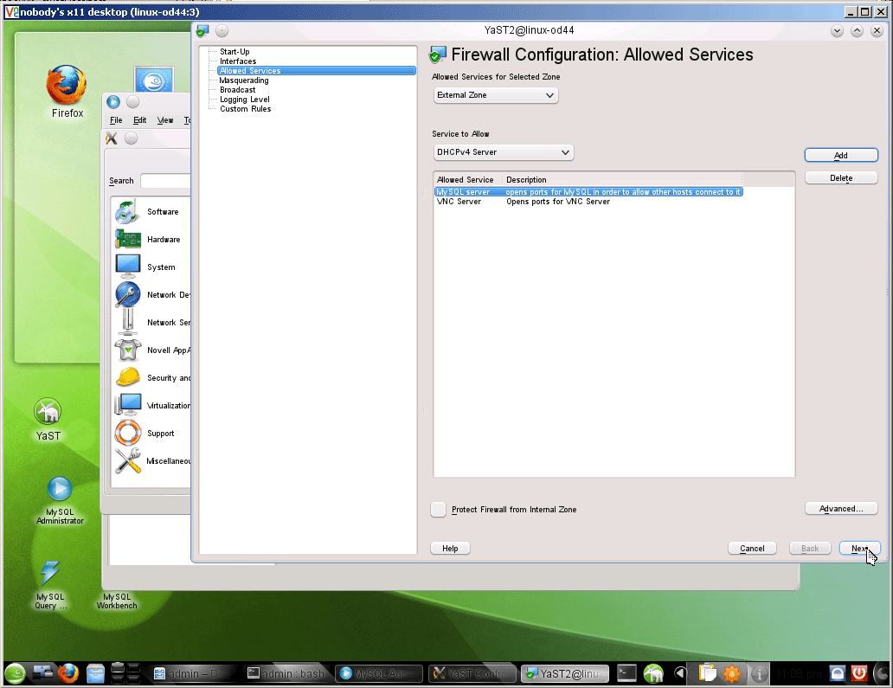
Task: Sort by Allowed Service column header
Action: pos(468,180)
